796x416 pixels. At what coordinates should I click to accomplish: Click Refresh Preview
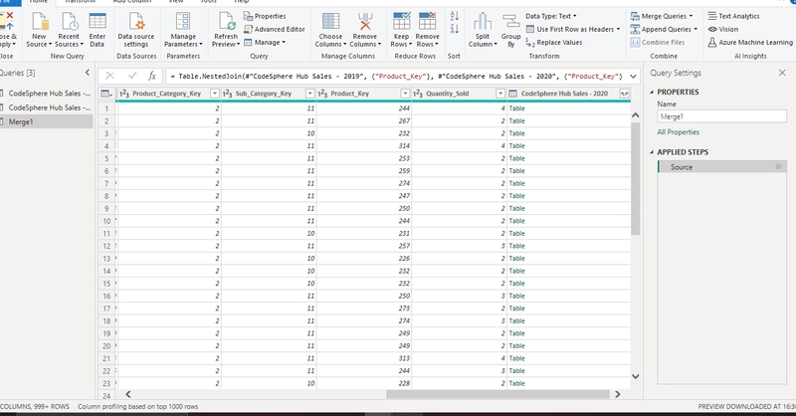tap(226, 31)
